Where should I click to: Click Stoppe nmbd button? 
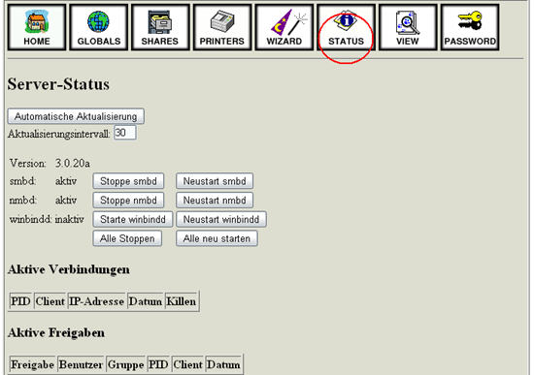point(128,200)
